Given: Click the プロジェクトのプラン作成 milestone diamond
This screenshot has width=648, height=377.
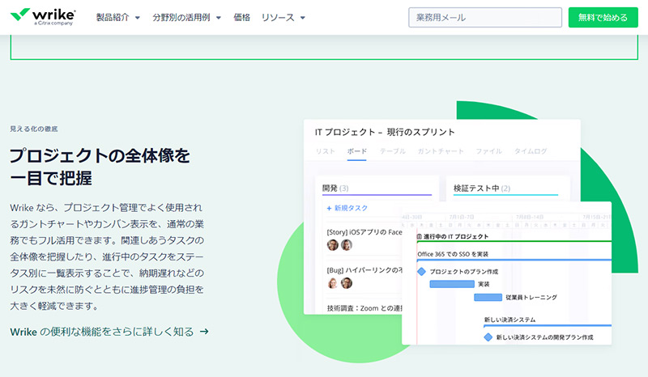Looking at the screenshot, I should (421, 272).
